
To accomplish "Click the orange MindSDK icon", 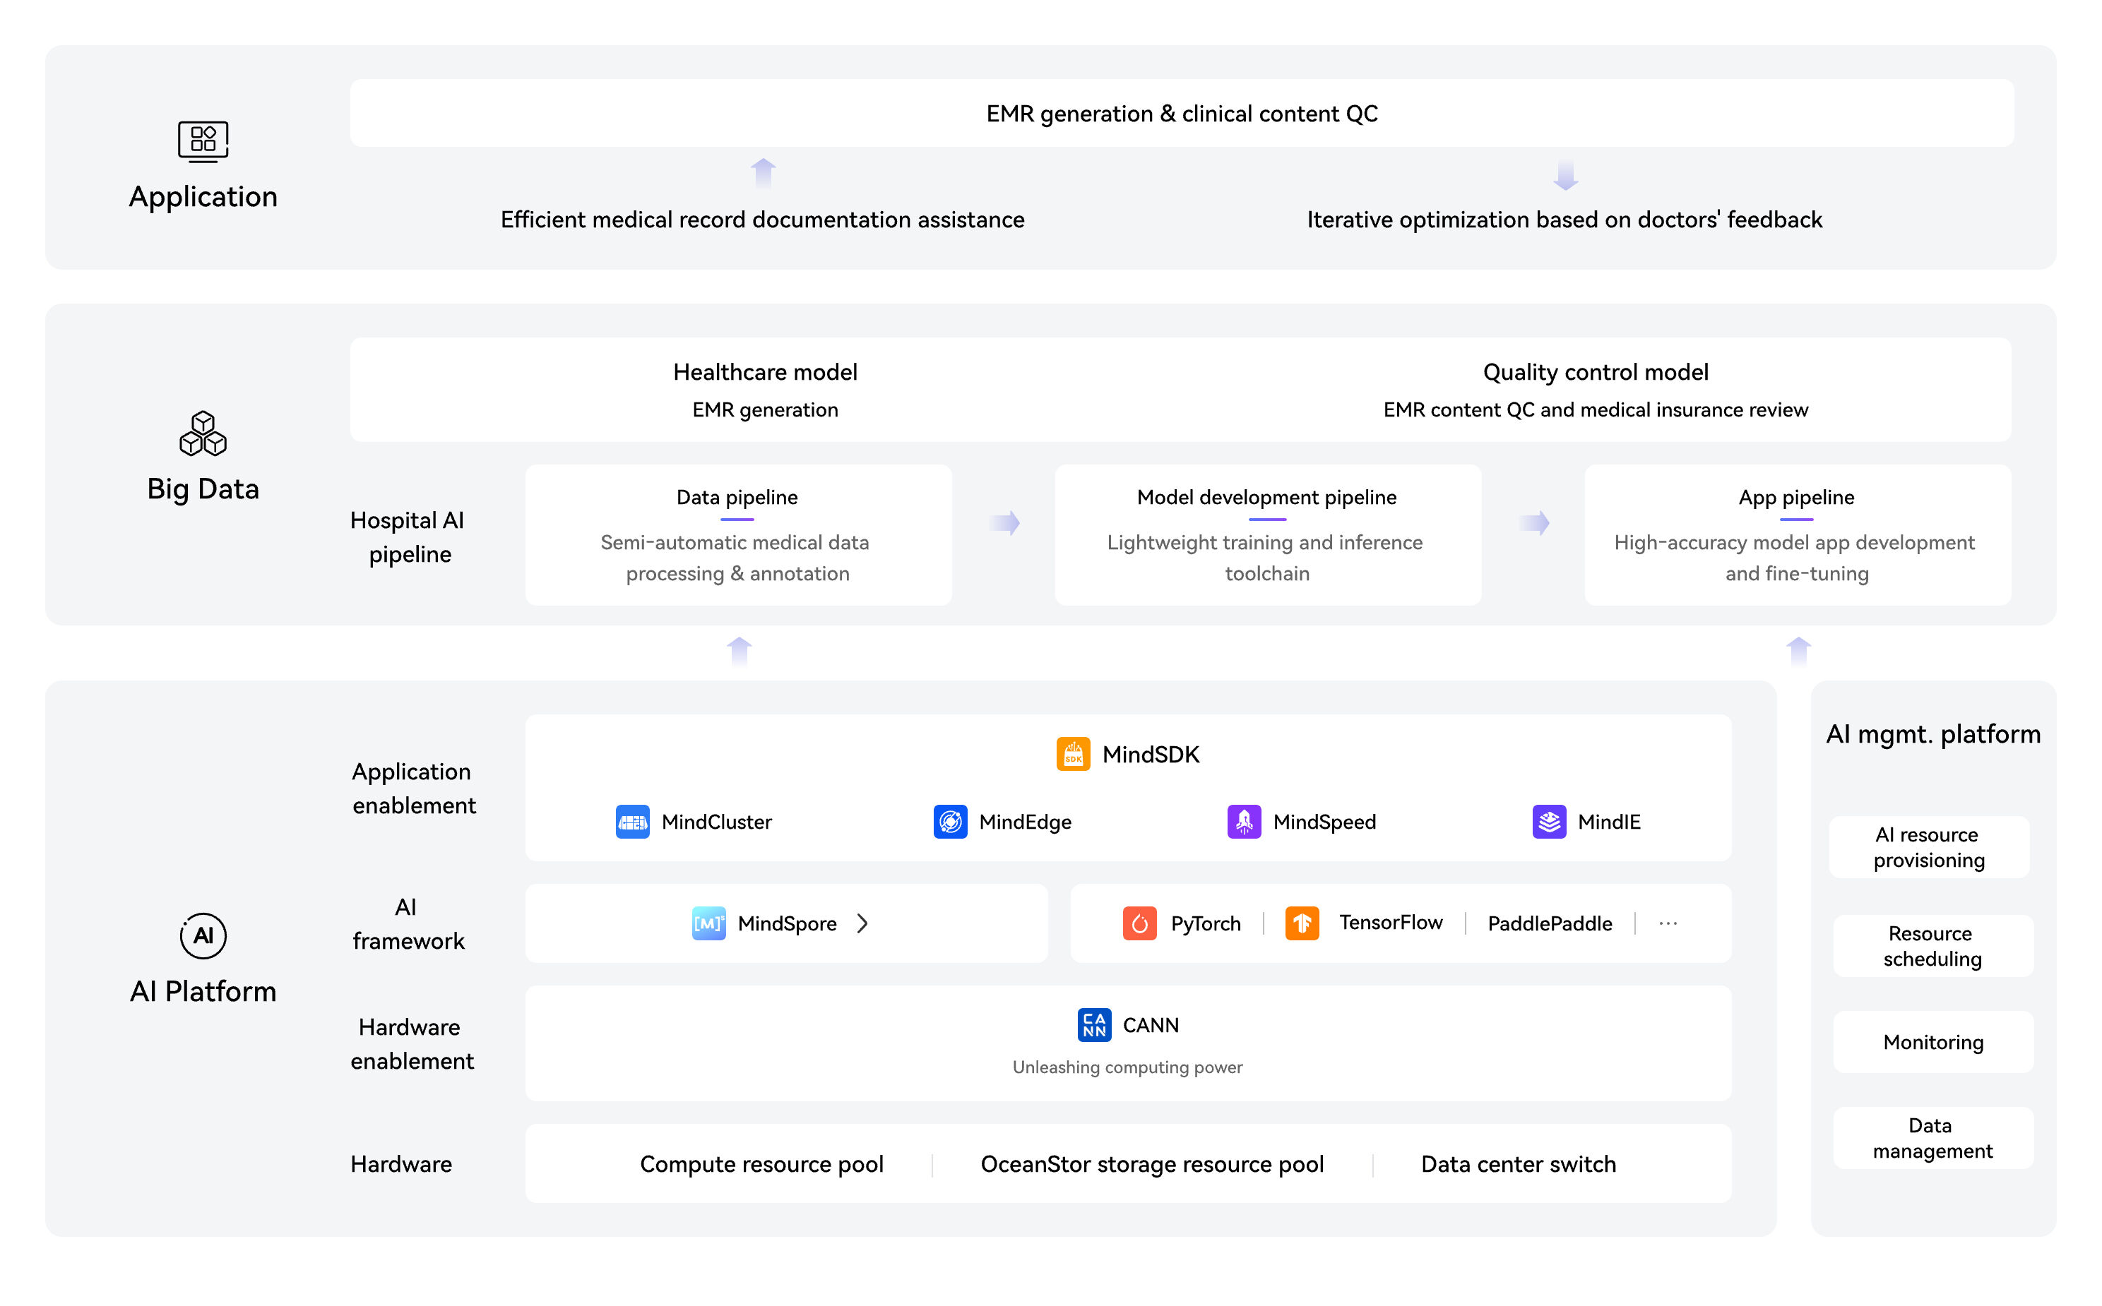I will (1073, 754).
